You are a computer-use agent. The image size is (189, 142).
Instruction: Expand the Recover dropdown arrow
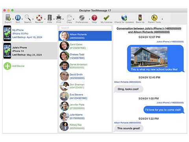click(45, 19)
